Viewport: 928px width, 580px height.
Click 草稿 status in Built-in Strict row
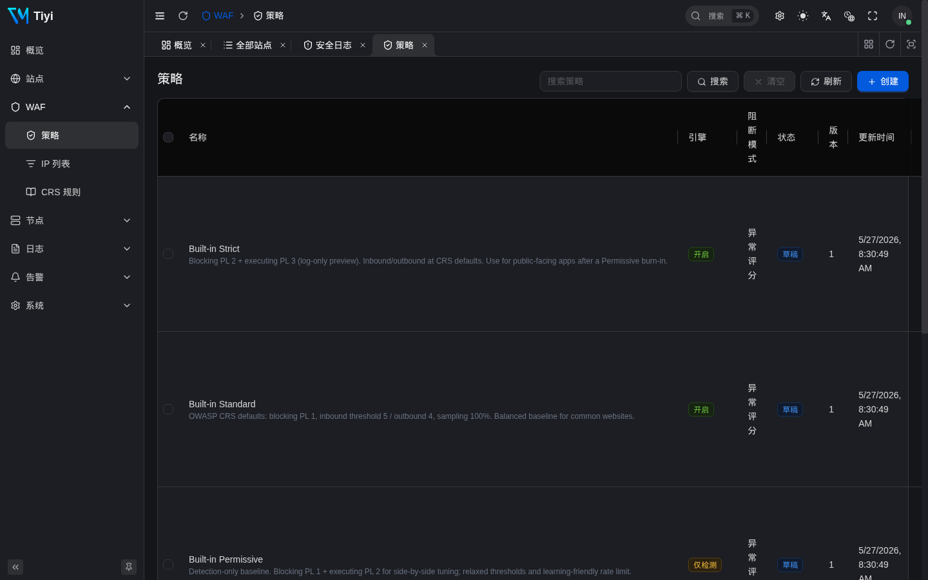790,255
